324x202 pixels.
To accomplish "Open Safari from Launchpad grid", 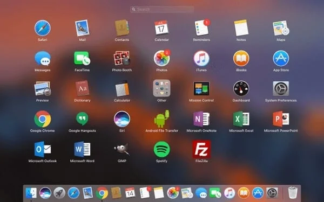I will tap(42, 28).
